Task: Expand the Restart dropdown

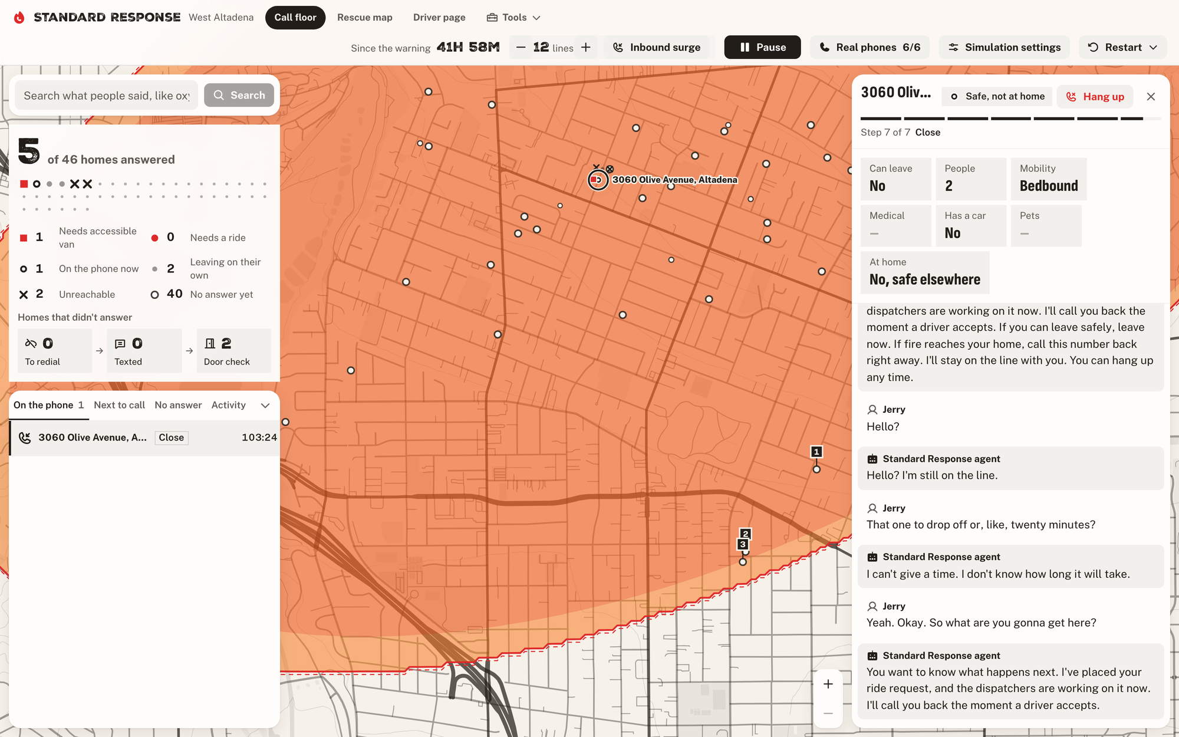Action: 1122,47
